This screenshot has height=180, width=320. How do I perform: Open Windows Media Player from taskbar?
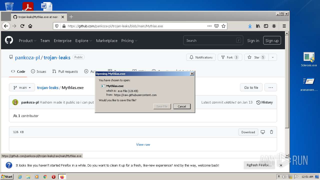pos(37,177)
